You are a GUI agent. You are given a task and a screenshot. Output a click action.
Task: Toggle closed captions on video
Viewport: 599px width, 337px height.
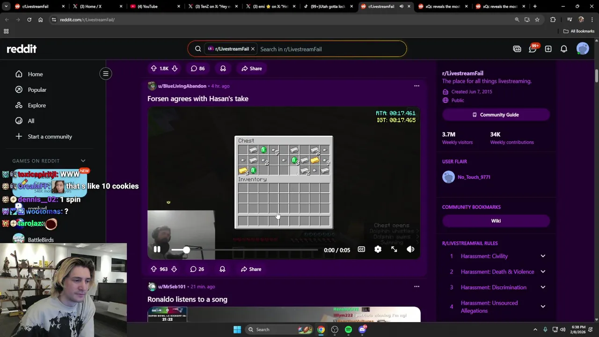pyautogui.click(x=361, y=249)
